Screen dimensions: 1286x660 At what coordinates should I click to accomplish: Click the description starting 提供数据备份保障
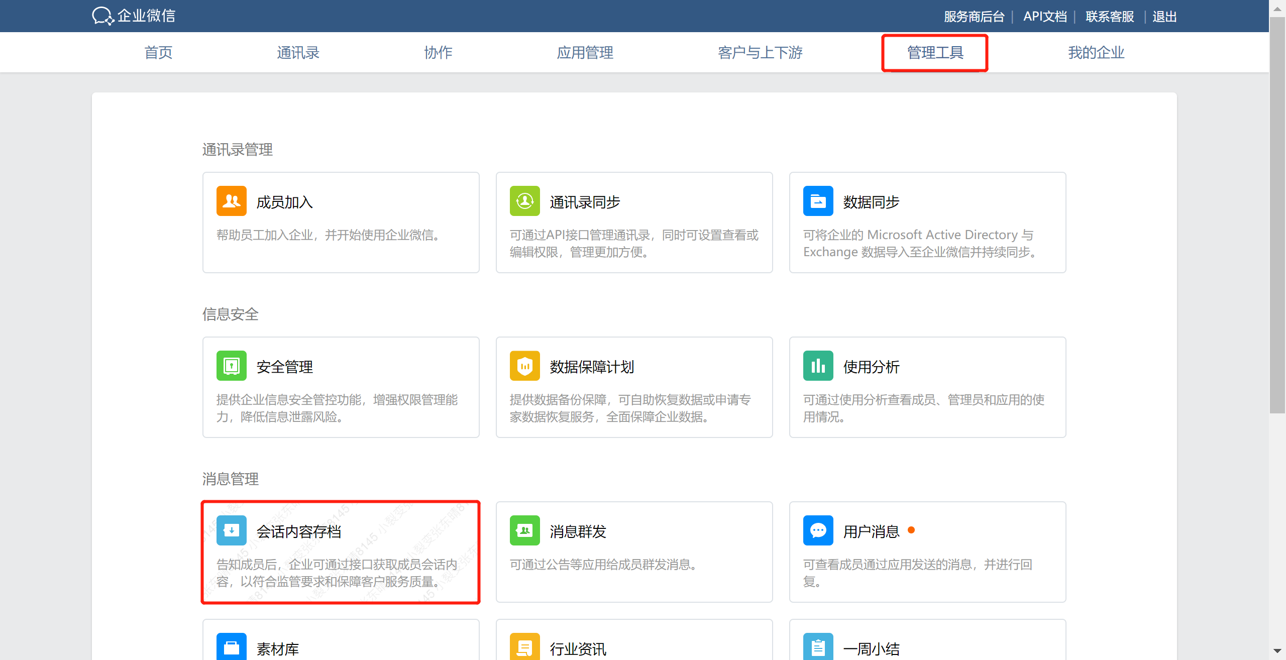click(630, 408)
